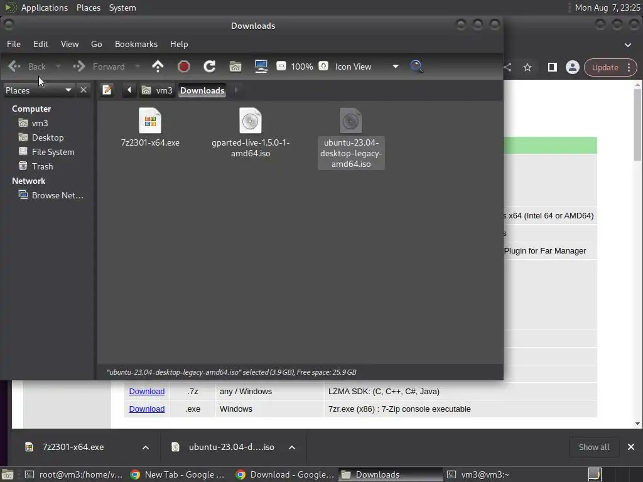Open System menu in top panel
This screenshot has height=482, width=643.
[x=122, y=8]
